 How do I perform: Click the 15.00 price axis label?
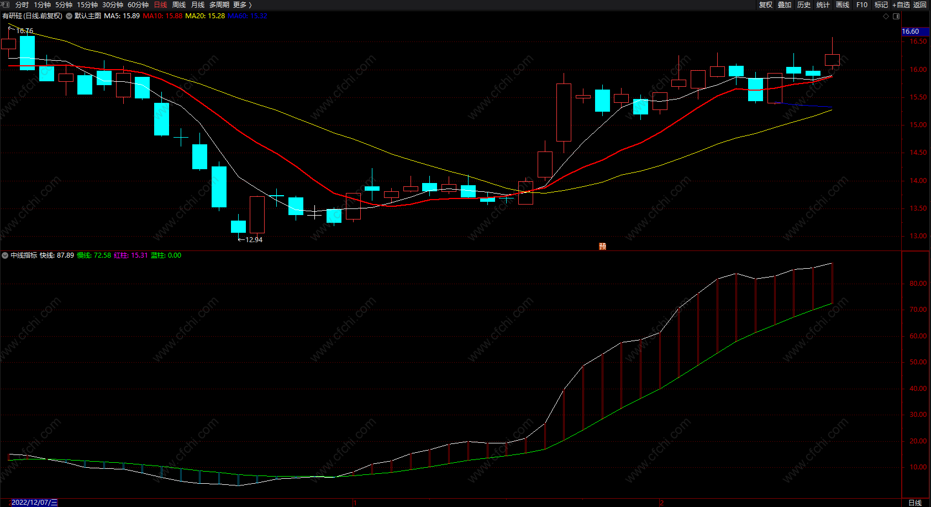(x=918, y=125)
